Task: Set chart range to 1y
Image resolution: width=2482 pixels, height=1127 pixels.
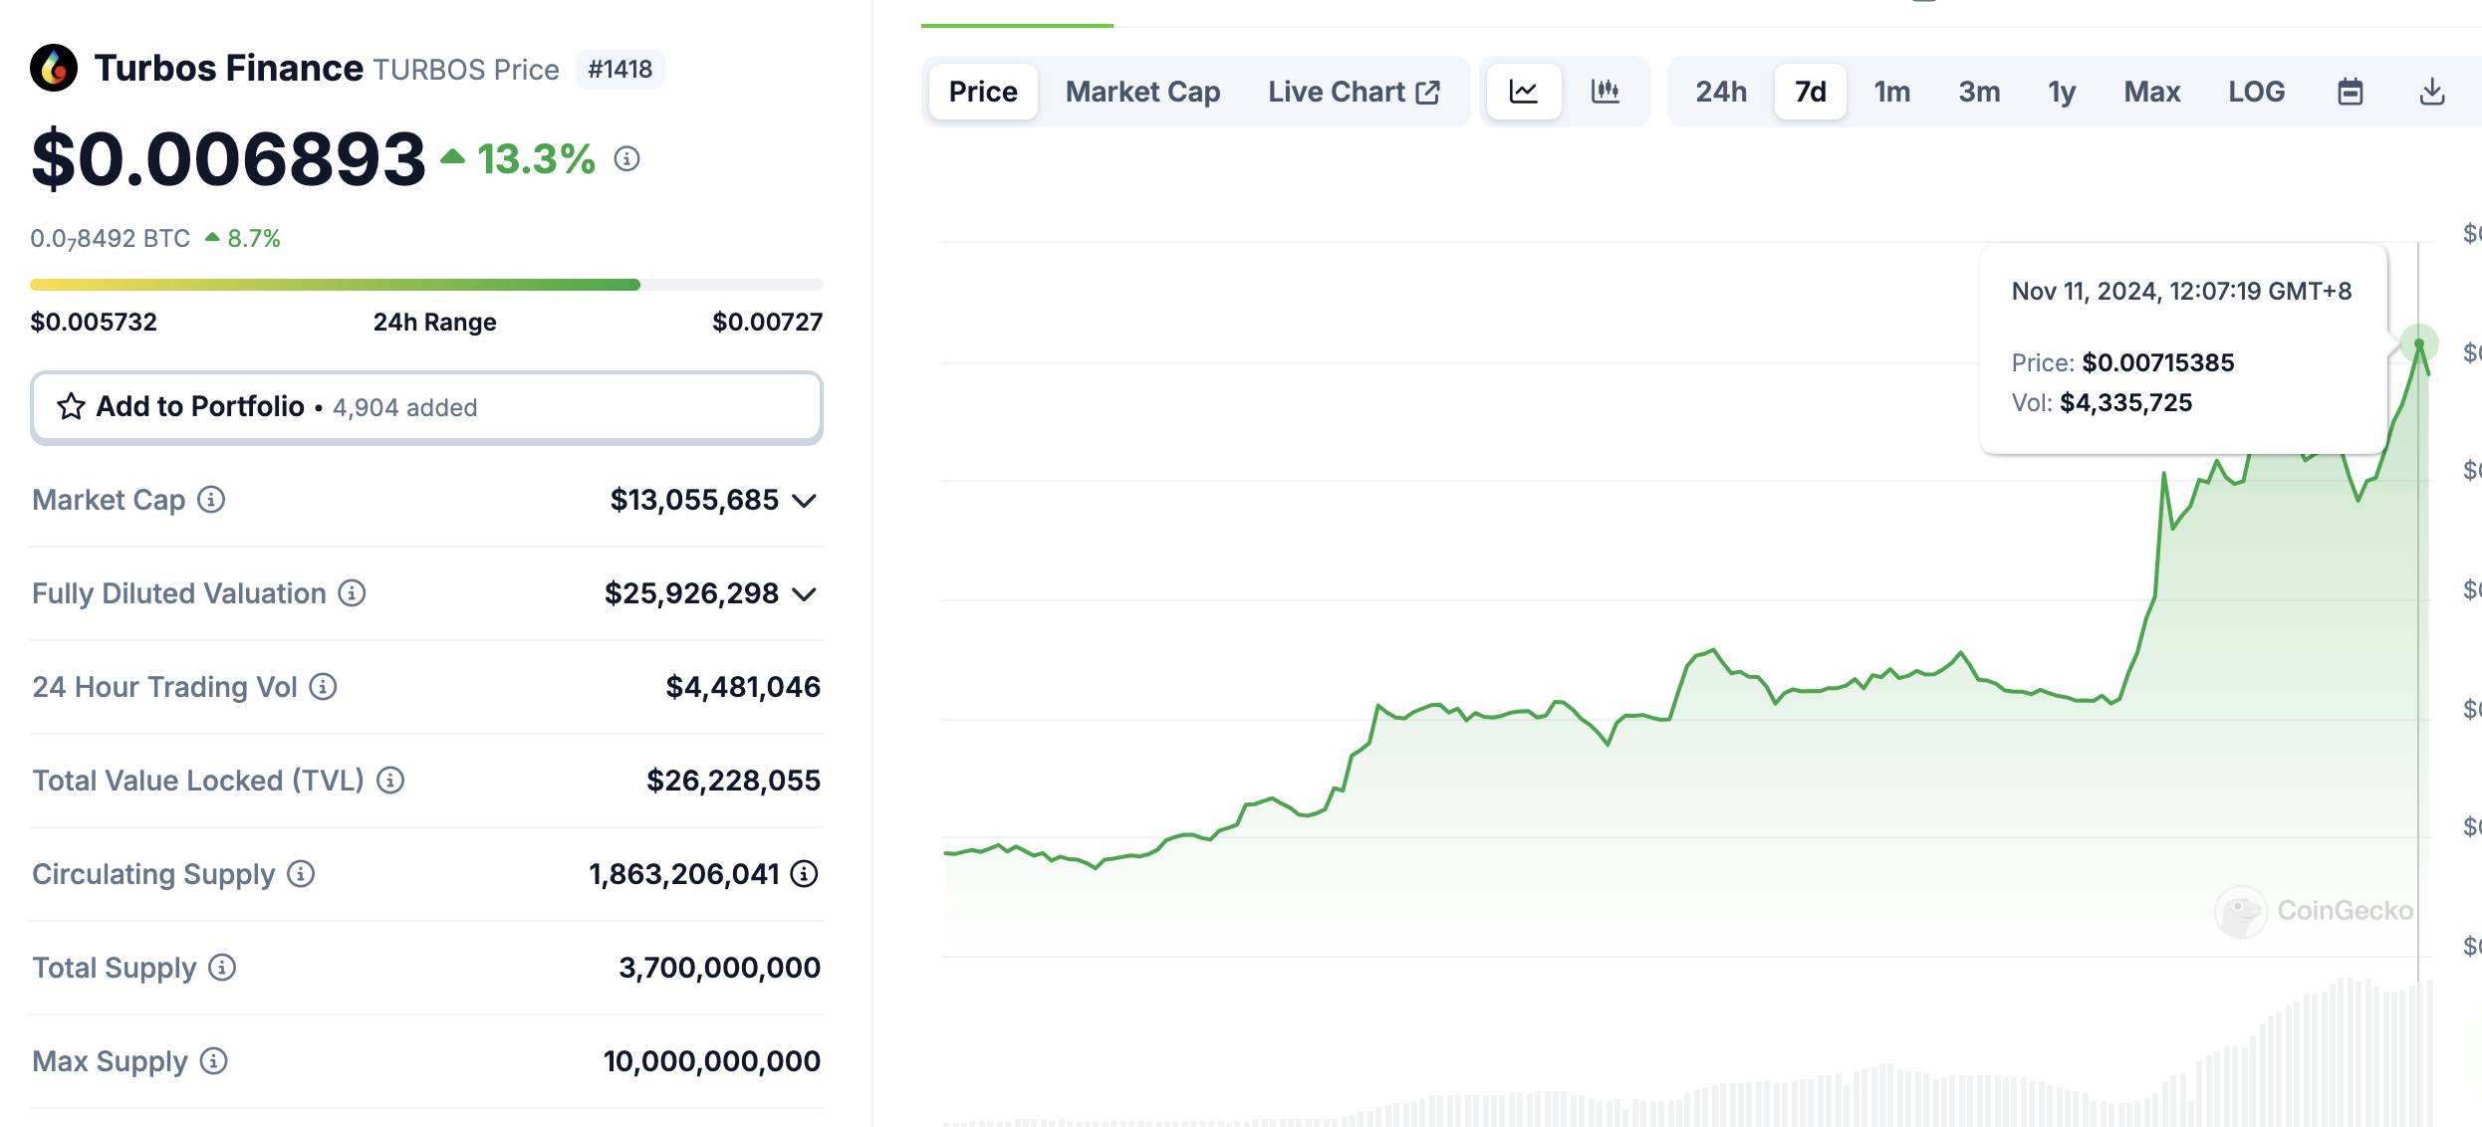Action: click(x=2062, y=92)
